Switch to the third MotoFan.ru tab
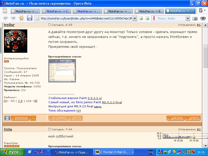The image size is (208, 156). pos(87,11)
